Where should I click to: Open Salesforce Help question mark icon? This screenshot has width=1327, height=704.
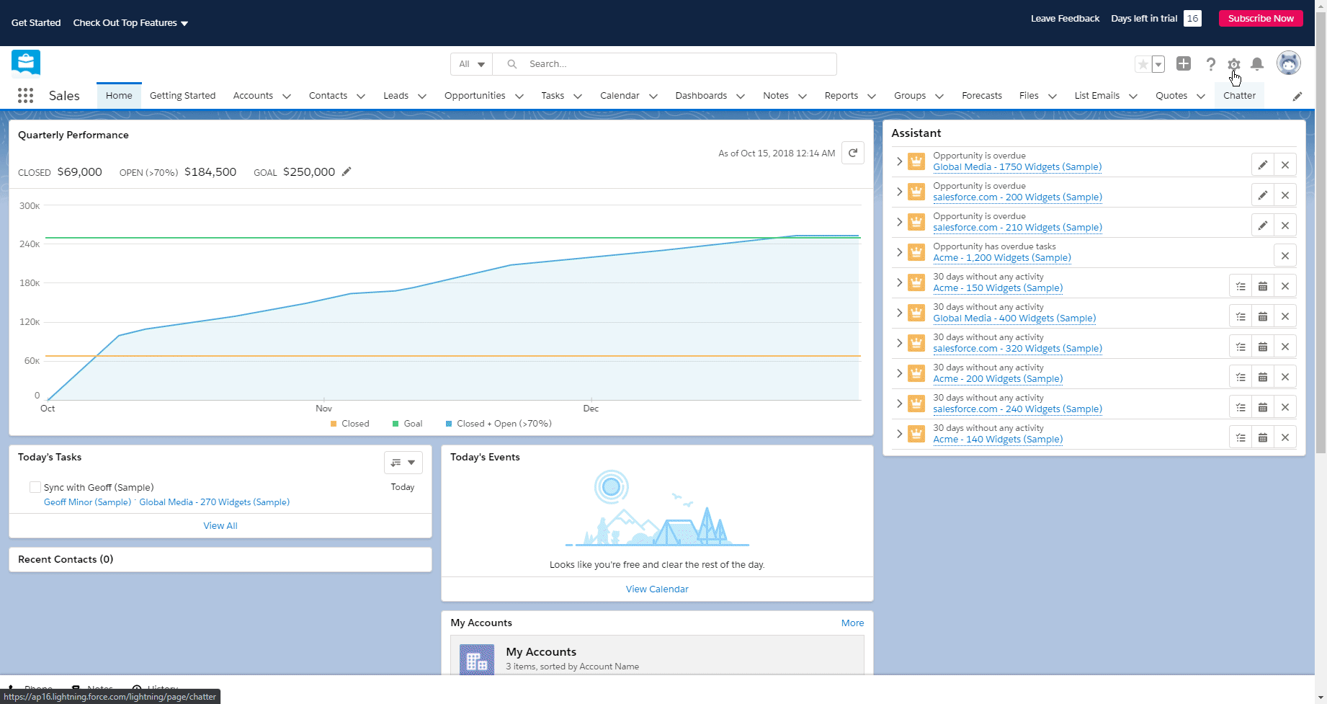1211,64
